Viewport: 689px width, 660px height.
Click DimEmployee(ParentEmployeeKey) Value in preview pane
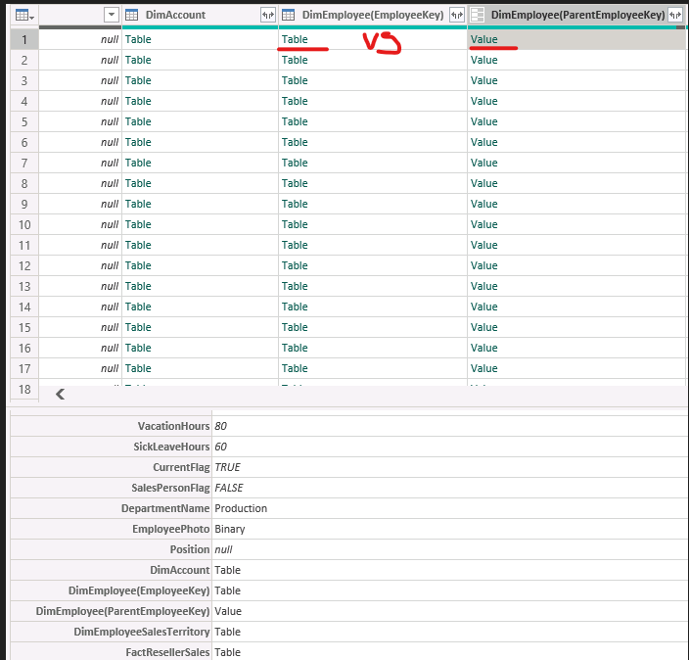pos(228,611)
